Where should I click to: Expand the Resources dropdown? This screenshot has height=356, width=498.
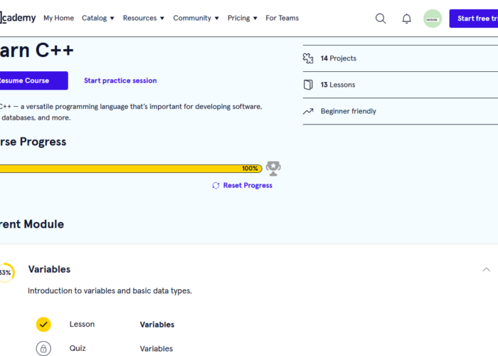144,18
